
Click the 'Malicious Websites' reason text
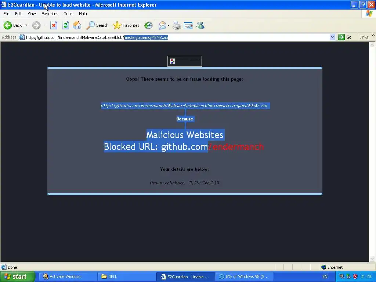185,135
